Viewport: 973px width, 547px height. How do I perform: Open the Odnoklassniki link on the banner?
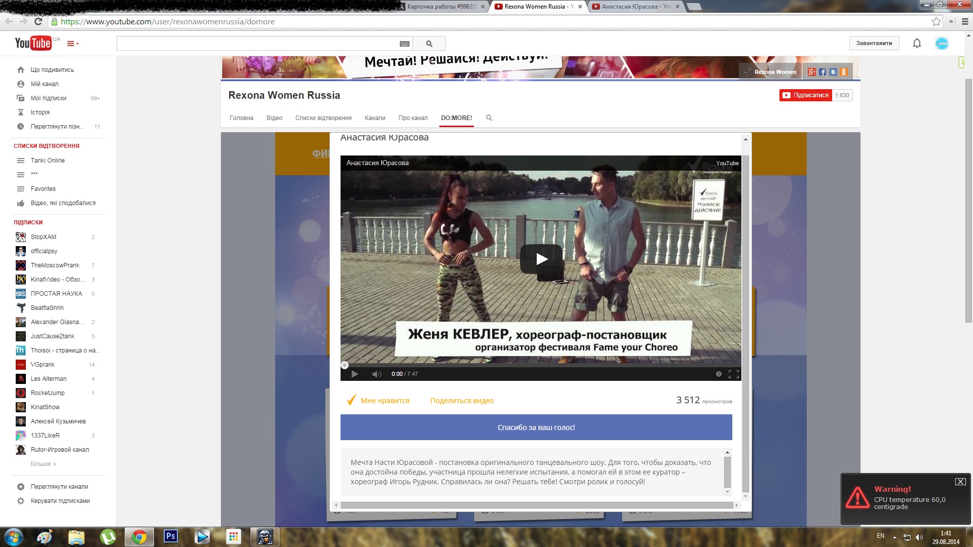pos(844,72)
